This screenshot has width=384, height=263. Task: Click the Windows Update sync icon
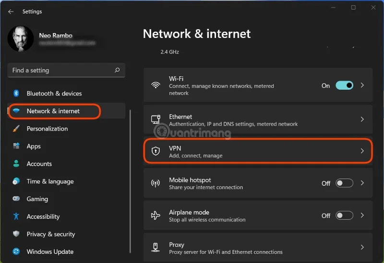click(16, 251)
